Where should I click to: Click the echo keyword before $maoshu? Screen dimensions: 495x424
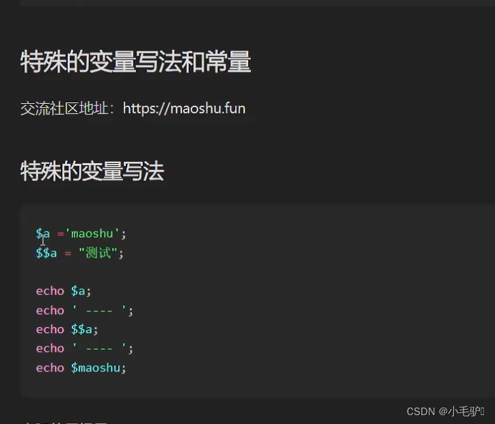pyautogui.click(x=50, y=368)
